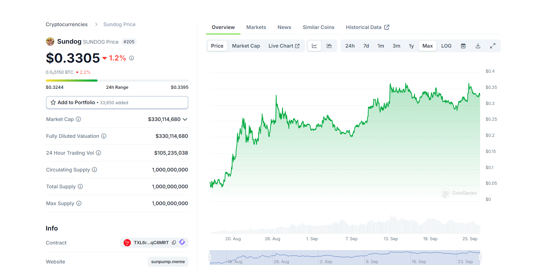
Task: Select the Price chart toggle
Action: tap(217, 46)
